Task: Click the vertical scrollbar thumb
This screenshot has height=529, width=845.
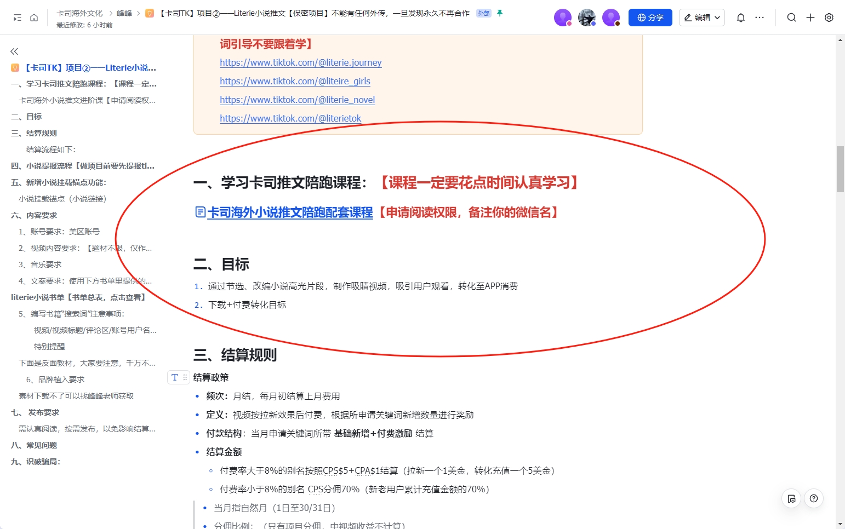Action: 840,169
